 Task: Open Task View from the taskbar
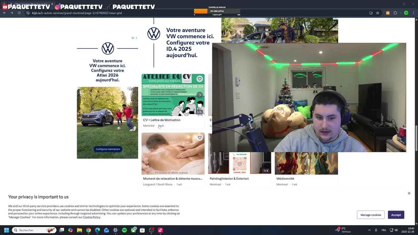tap(62, 230)
